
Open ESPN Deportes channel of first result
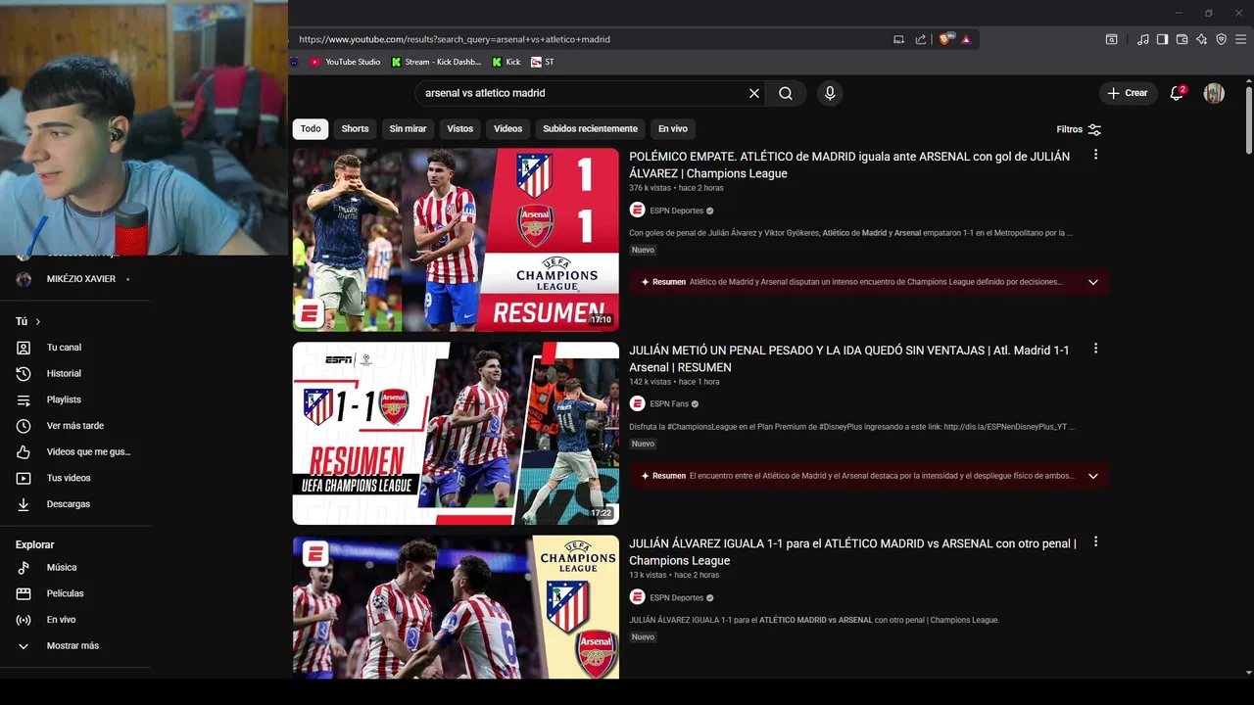[677, 211]
